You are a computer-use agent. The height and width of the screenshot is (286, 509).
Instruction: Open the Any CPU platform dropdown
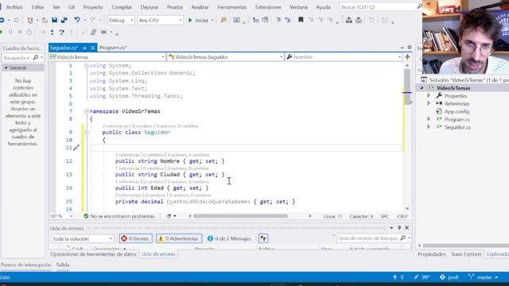(160, 20)
